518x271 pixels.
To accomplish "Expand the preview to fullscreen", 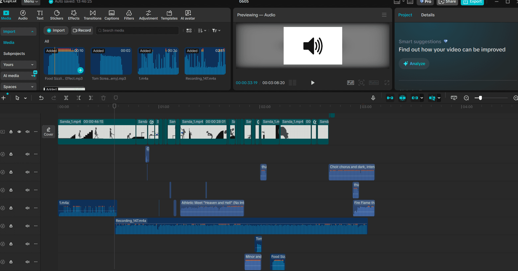I will [387, 83].
